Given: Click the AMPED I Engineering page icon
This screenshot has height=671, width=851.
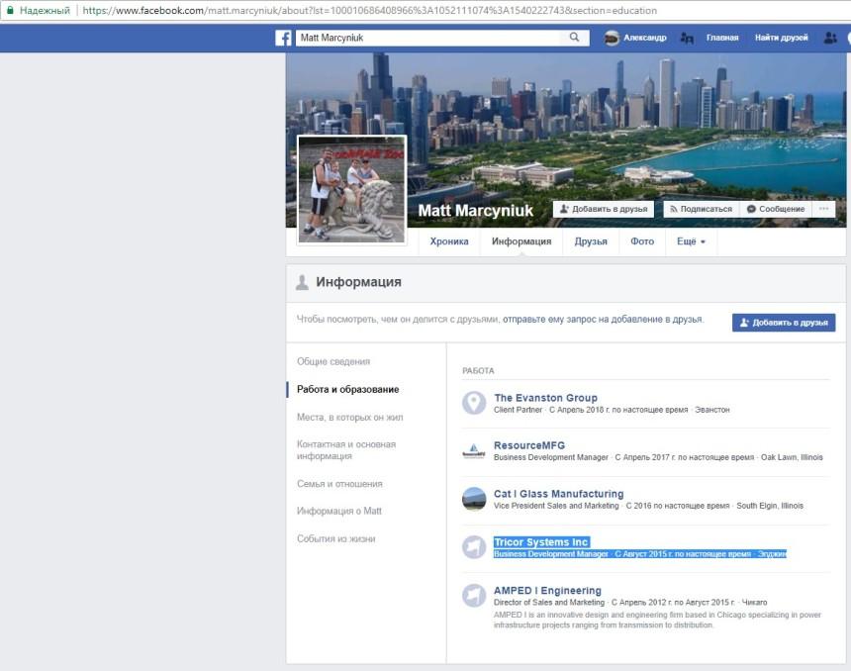Looking at the screenshot, I should coord(474,595).
